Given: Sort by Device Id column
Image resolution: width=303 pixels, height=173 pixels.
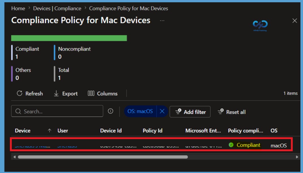Looking at the screenshot, I should [111, 131].
